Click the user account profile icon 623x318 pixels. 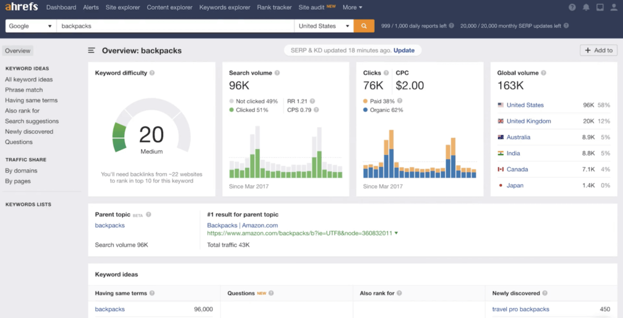(614, 7)
